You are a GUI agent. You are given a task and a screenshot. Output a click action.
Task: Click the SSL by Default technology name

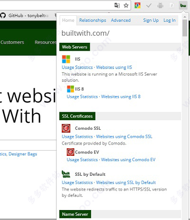coord(90,174)
